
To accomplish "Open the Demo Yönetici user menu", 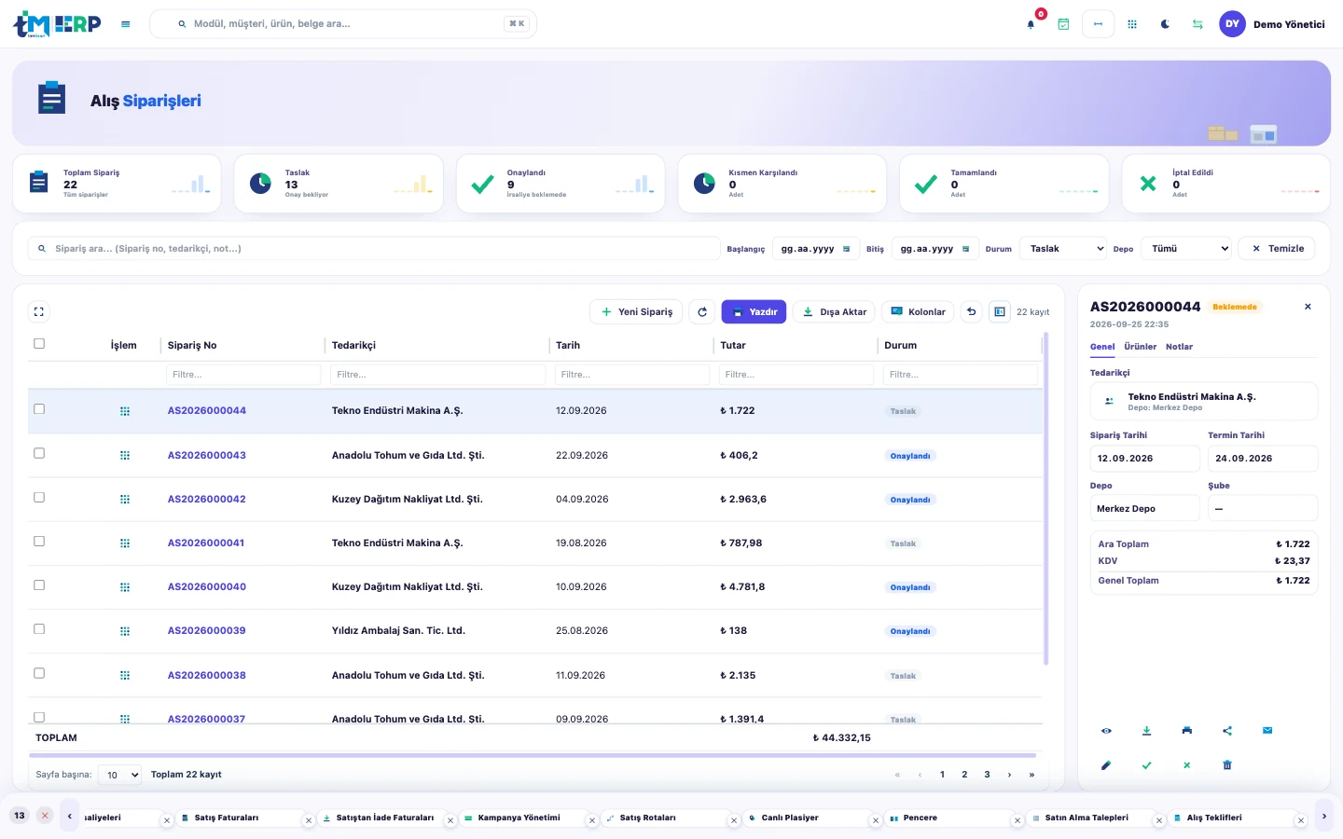I will 1272,24.
